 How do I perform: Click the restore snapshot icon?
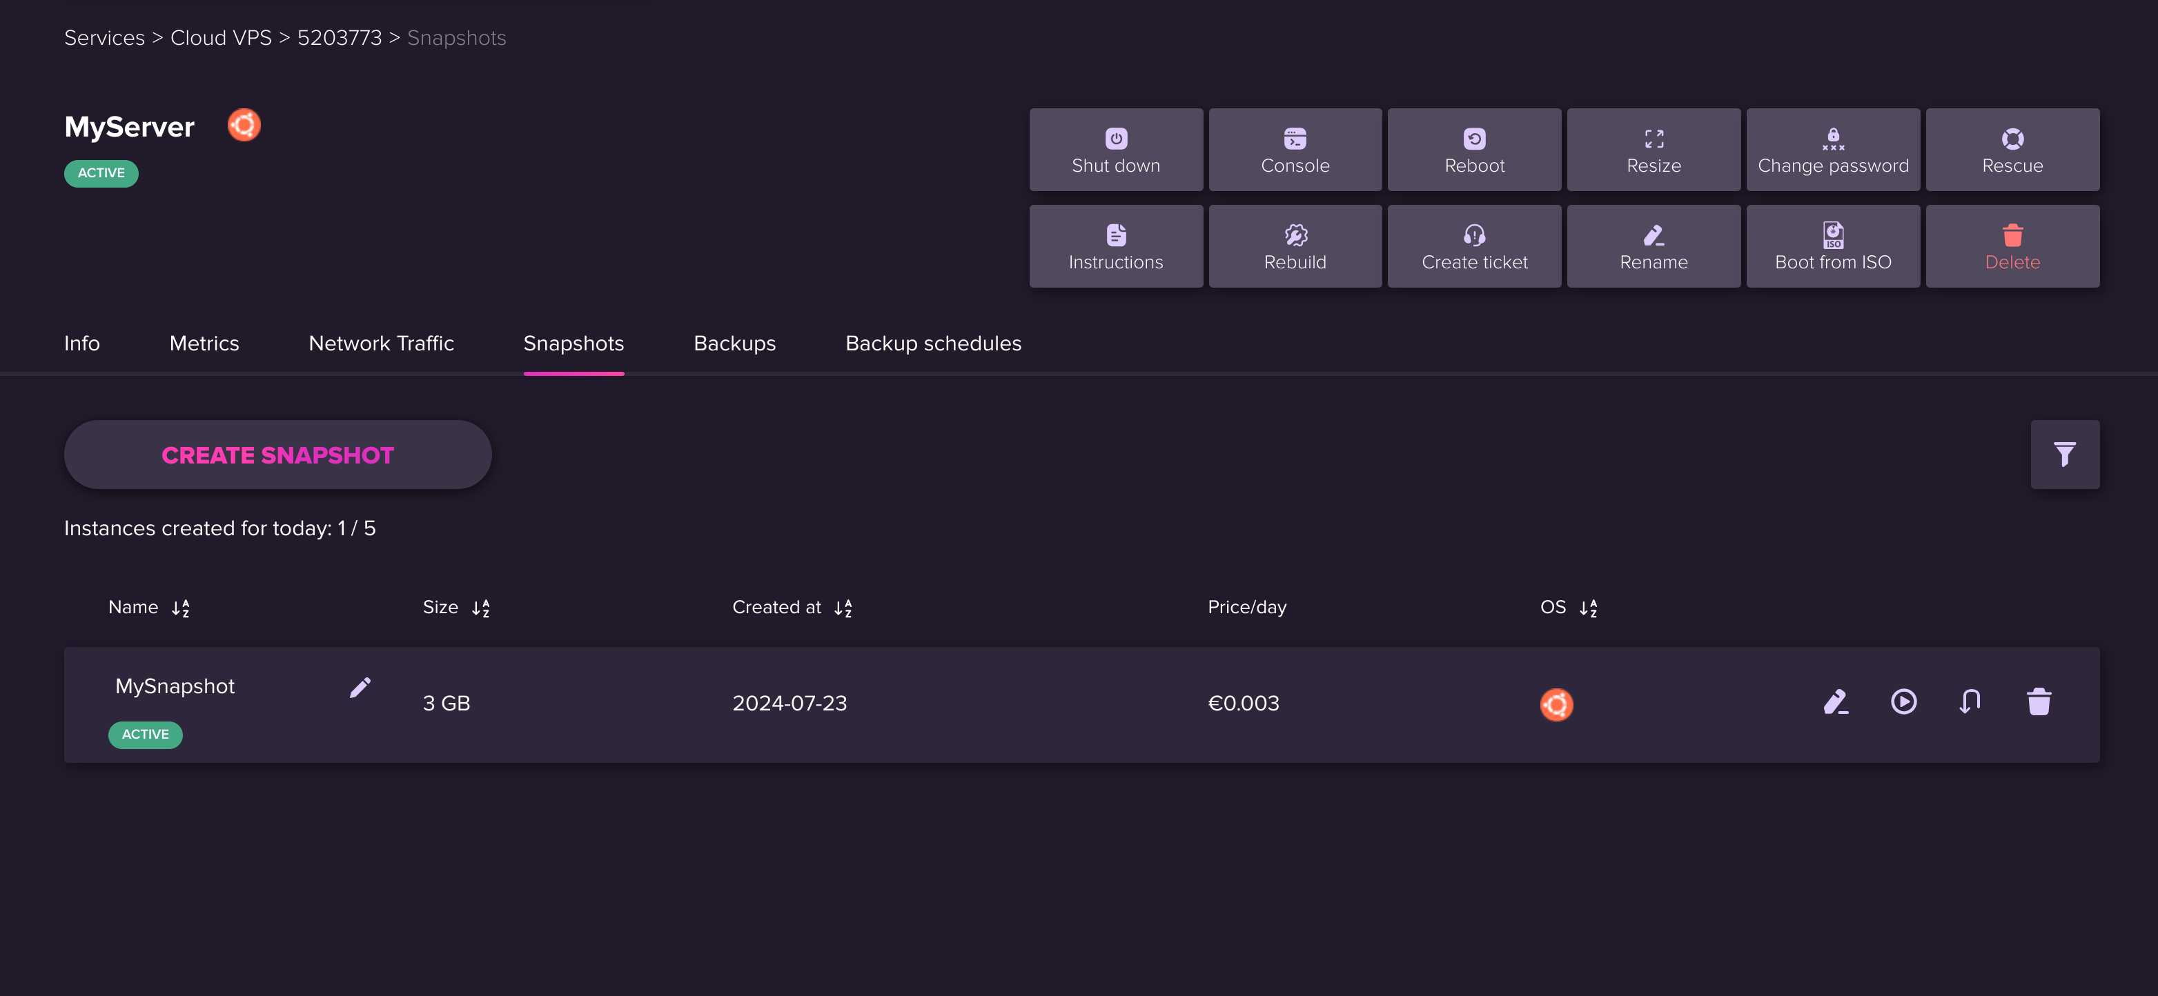pos(1971,703)
